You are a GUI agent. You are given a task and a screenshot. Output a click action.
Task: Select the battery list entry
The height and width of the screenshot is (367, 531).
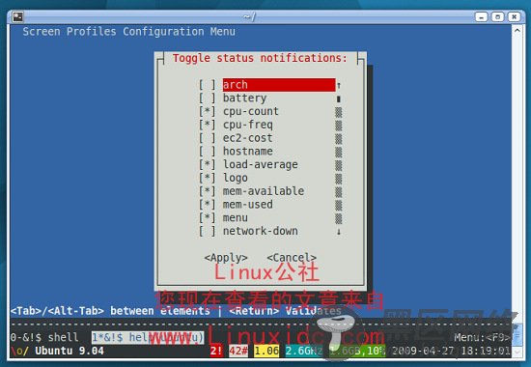coord(244,99)
